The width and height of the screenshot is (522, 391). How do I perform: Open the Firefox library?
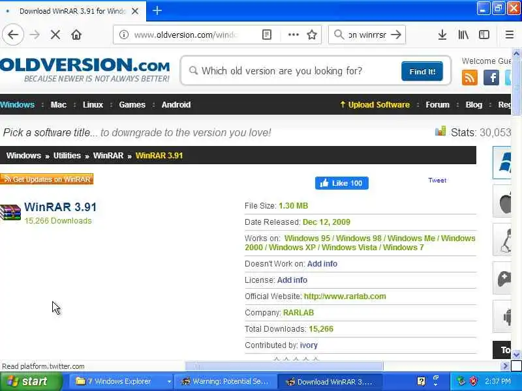[463, 35]
